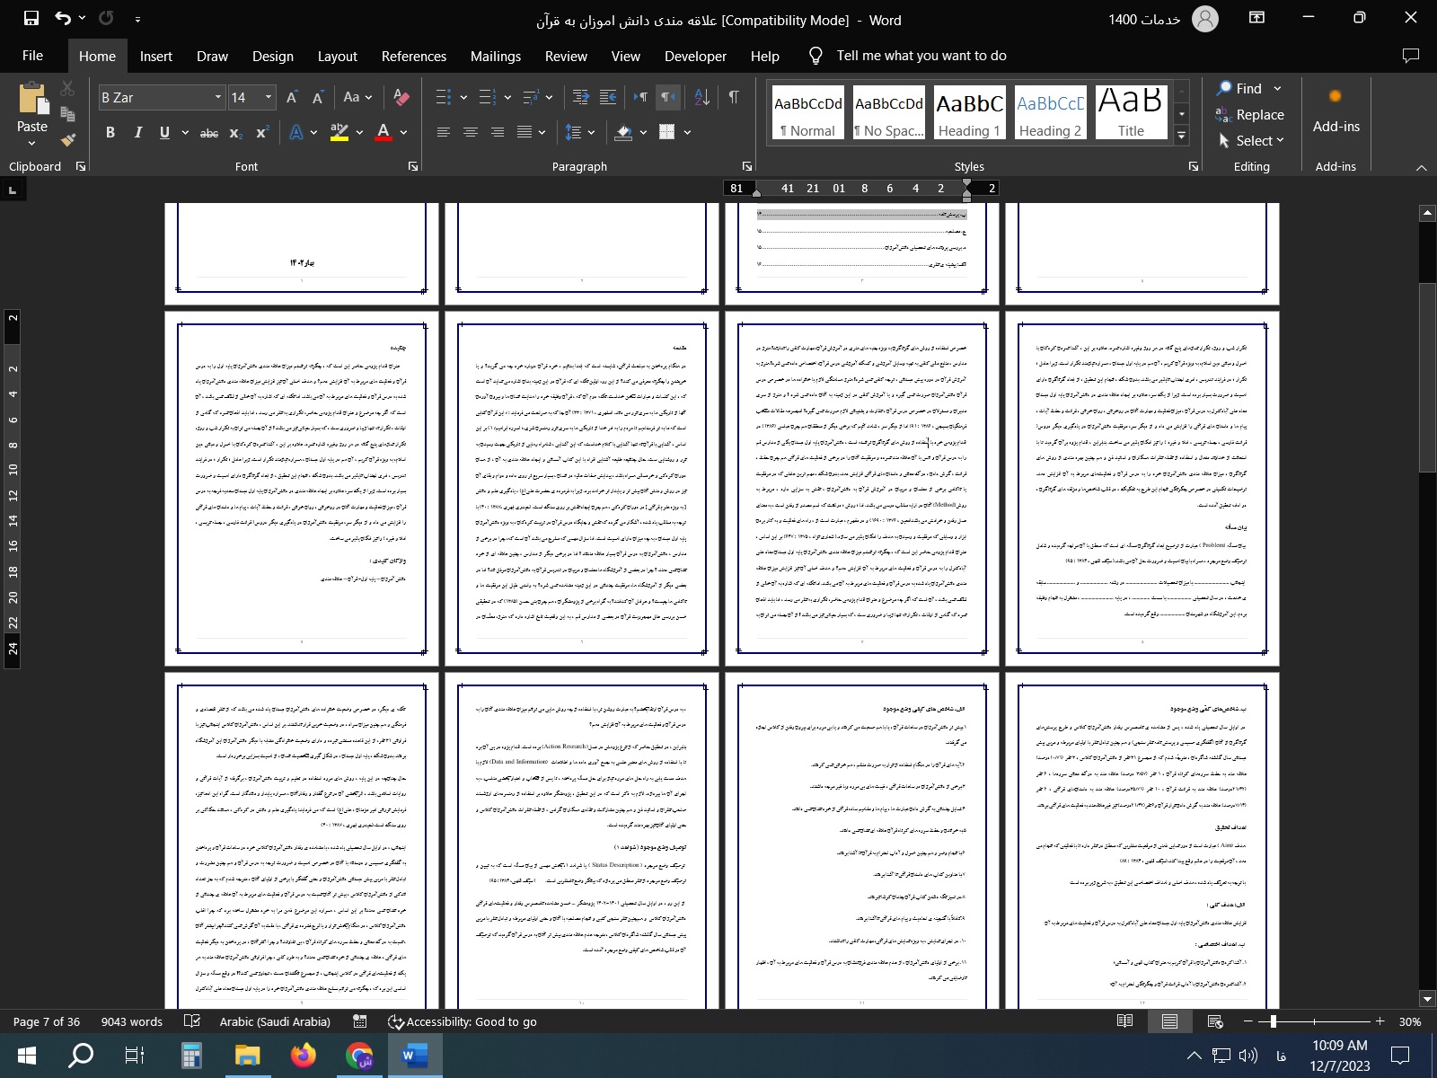This screenshot has height=1078, width=1437.
Task: Click the zoom slider handle
Action: (1273, 1021)
